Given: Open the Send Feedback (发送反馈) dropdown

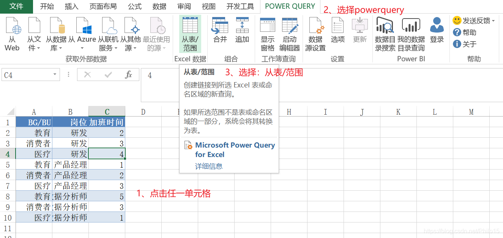Looking at the screenshot, I should coord(474,21).
